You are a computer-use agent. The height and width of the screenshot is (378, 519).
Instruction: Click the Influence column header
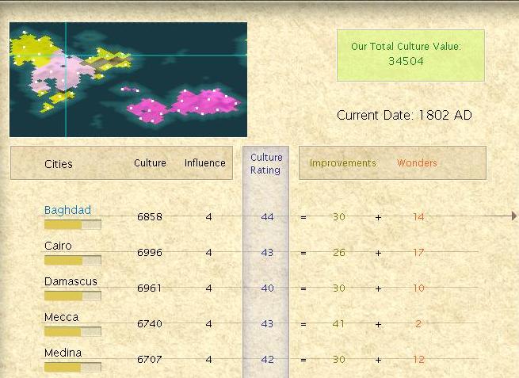[x=205, y=163]
